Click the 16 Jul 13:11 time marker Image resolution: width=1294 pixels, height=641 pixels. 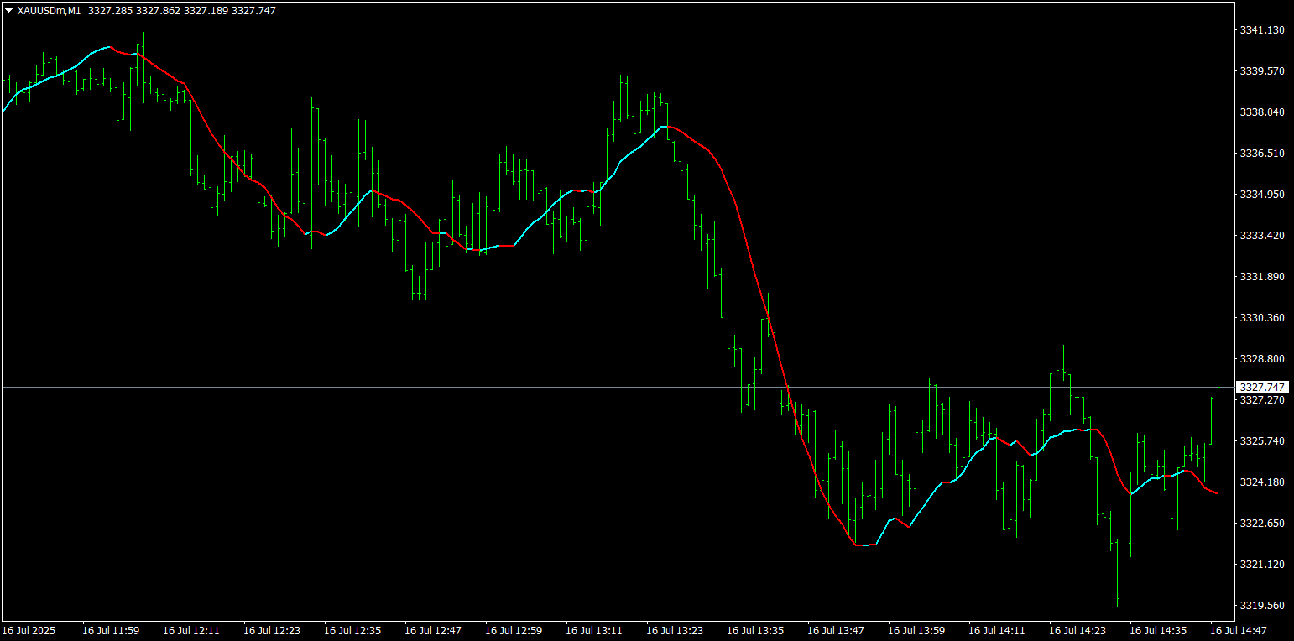(594, 630)
